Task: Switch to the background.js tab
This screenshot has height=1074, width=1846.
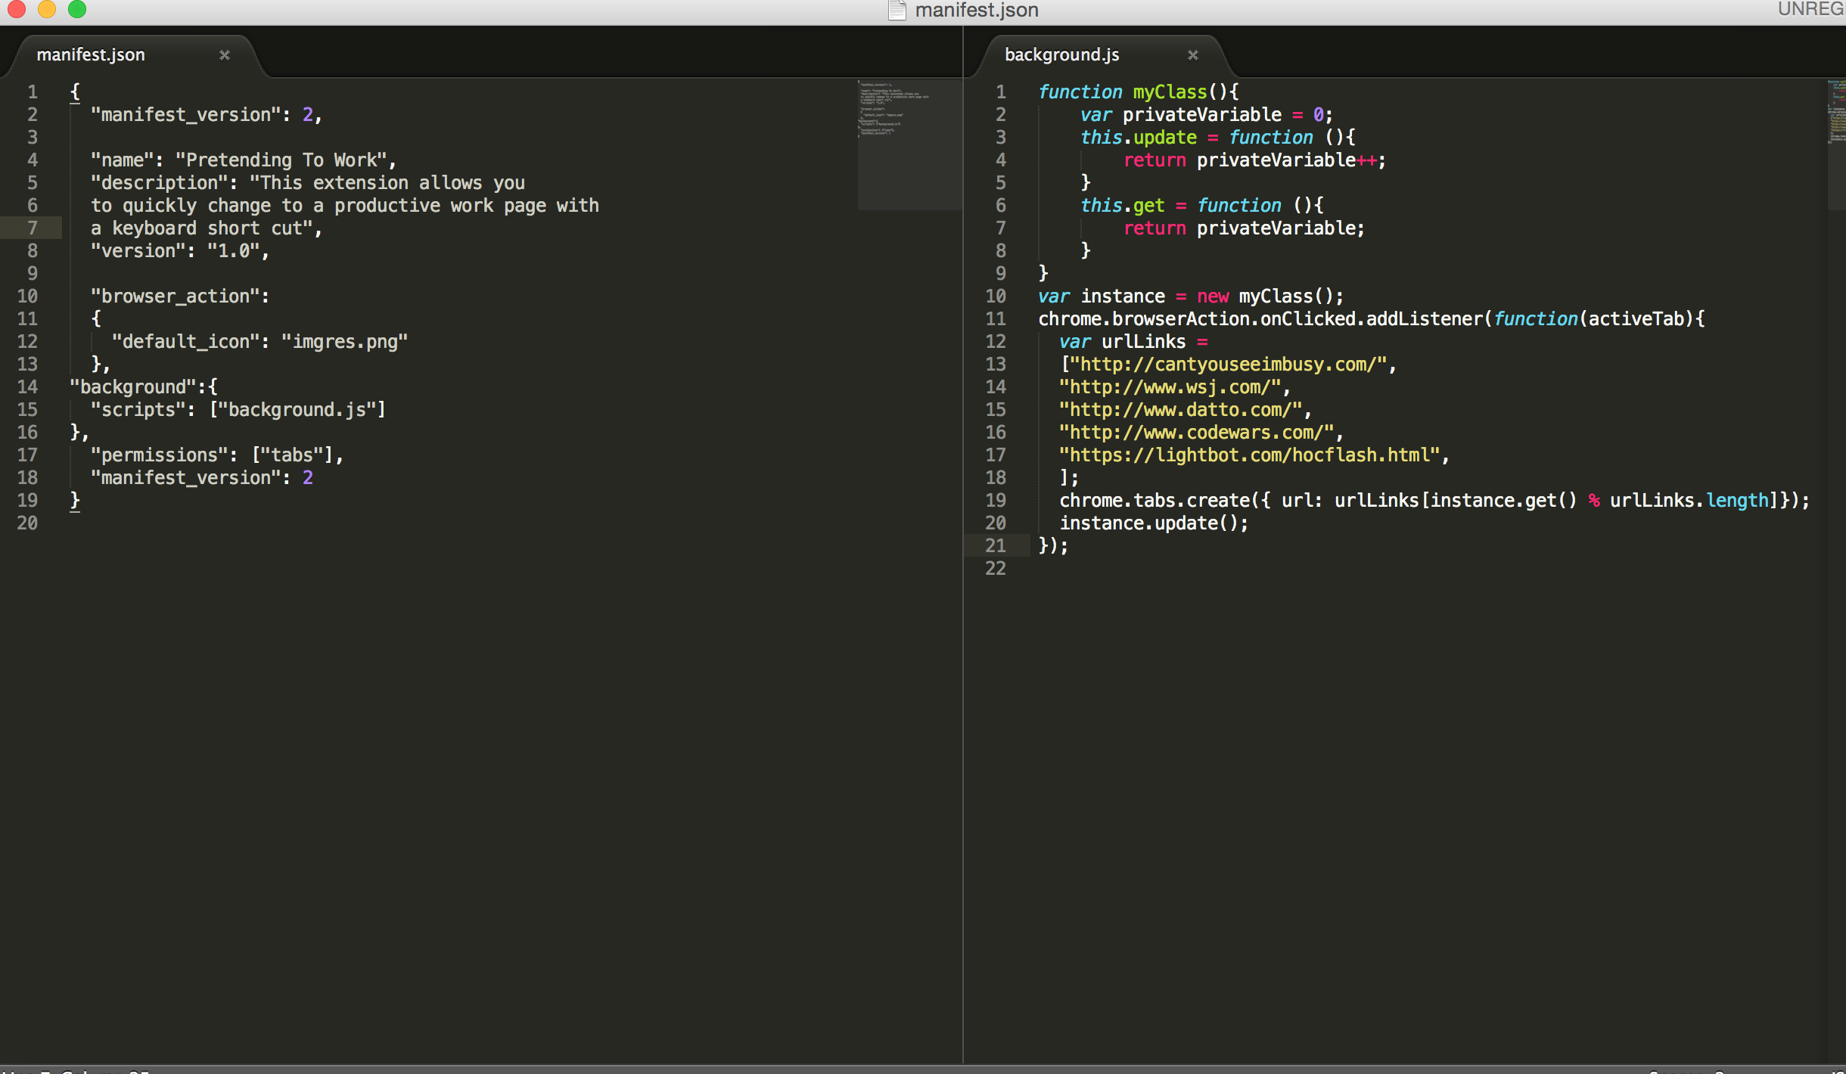Action: click(x=1061, y=55)
